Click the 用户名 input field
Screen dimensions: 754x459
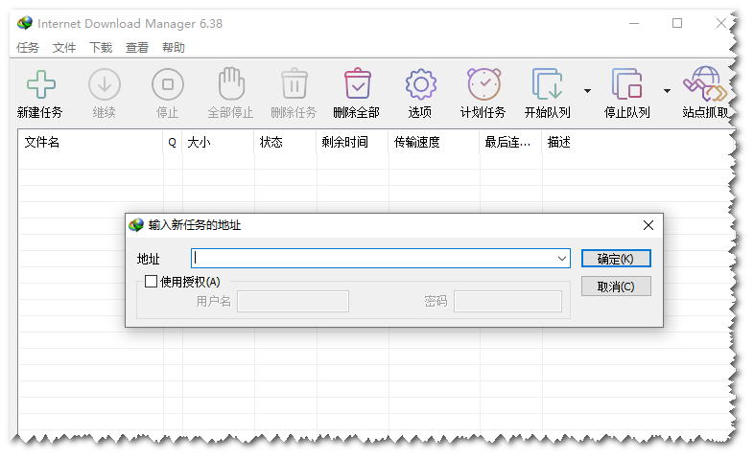[x=293, y=301]
